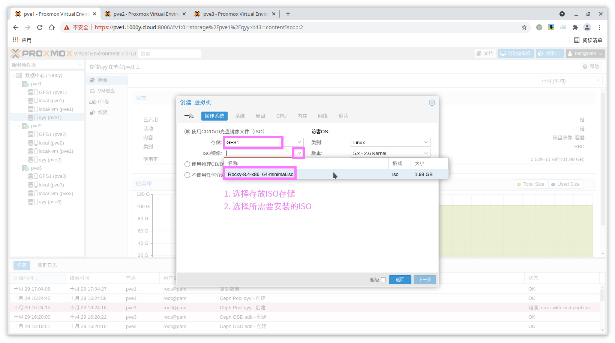Click the Back button in dialog
This screenshot has width=615, height=343.
[400, 280]
